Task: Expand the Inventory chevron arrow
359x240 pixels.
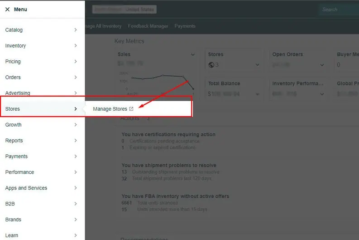Action: [x=76, y=46]
